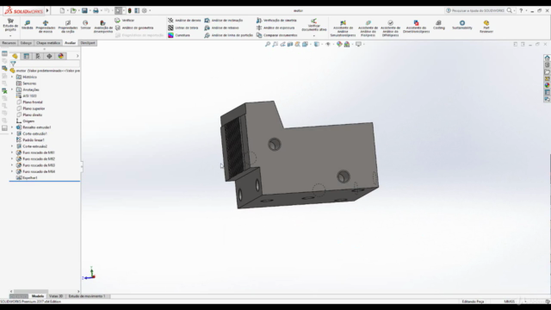
Task: Expand more manager tabs arrow
Action: tap(77, 56)
